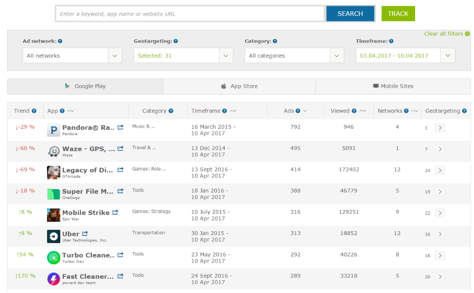Open Fast Cleaner external link icon
Viewport: 474px width, 293px height.
click(120, 276)
